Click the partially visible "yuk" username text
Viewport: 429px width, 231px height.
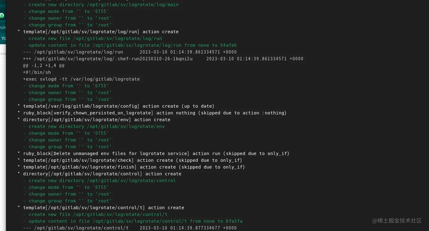pyautogui.click(x=3, y=27)
